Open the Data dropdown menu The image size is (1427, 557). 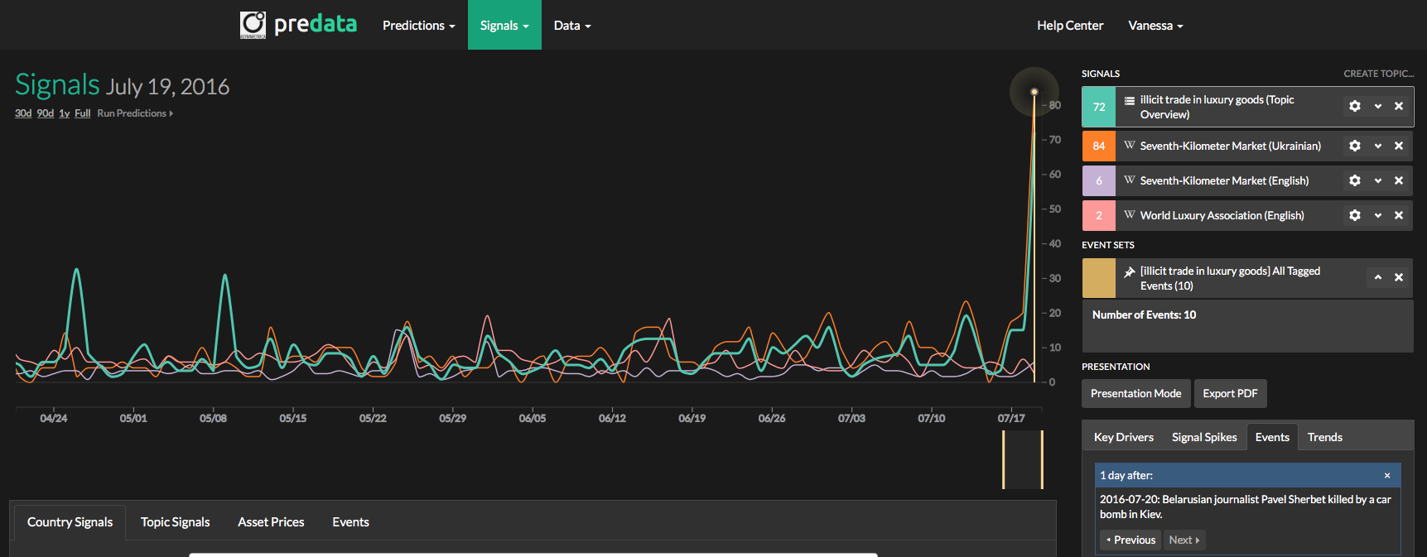[572, 25]
